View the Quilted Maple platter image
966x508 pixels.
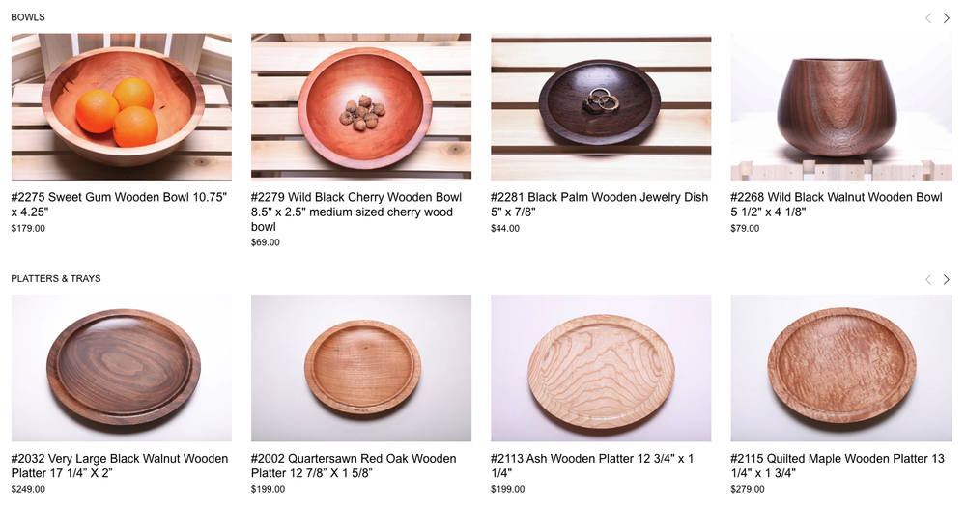pos(841,368)
